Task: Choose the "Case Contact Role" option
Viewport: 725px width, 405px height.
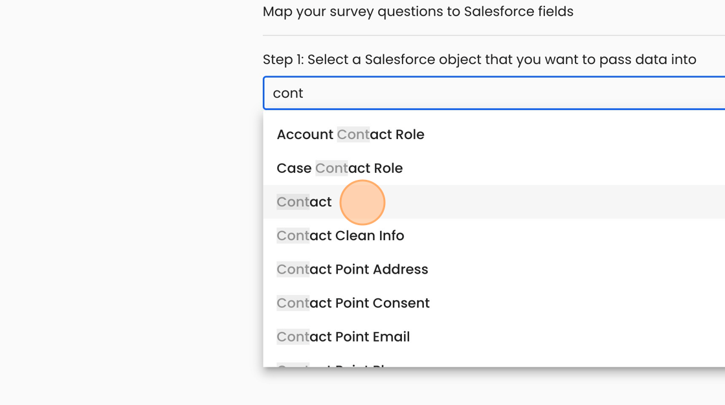Action: 339,168
